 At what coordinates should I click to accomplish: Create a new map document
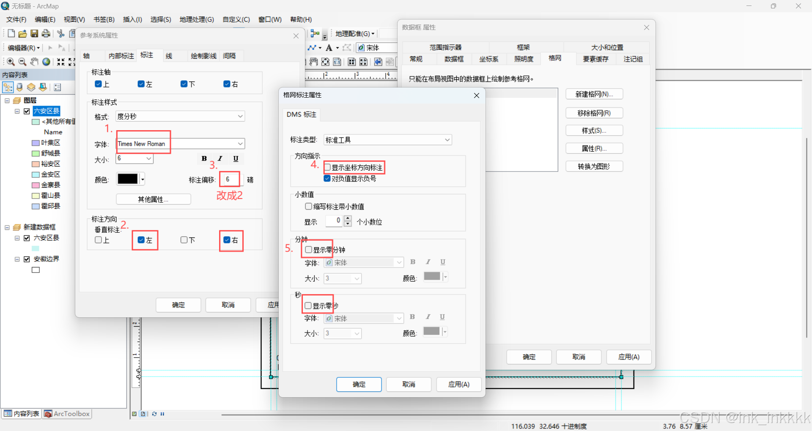coord(11,33)
